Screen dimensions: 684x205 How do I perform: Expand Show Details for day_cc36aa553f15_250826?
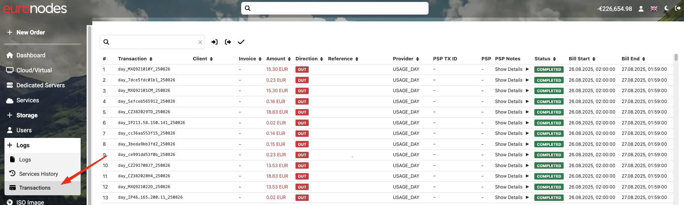(x=512, y=133)
